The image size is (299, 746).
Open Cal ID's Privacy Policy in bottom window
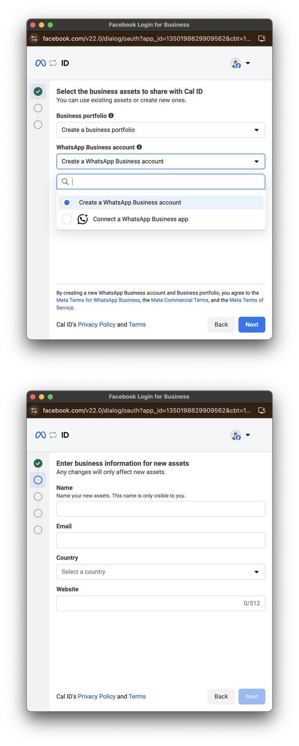[96, 697]
